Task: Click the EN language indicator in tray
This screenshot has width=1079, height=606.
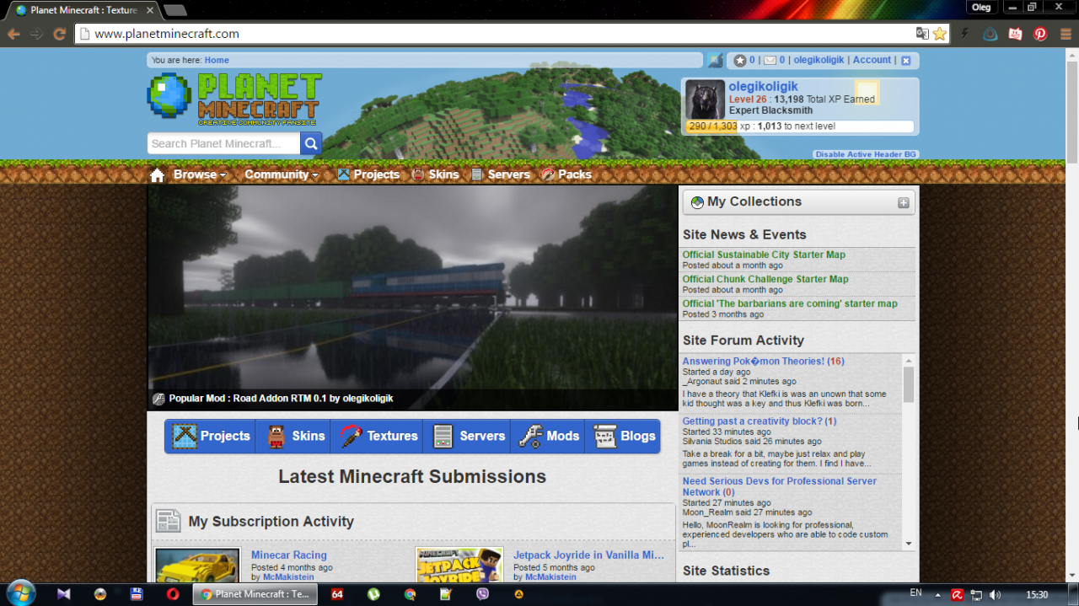Action: pos(915,593)
